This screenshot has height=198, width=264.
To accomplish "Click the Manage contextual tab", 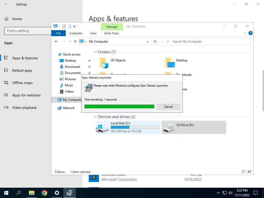I will [x=112, y=27].
